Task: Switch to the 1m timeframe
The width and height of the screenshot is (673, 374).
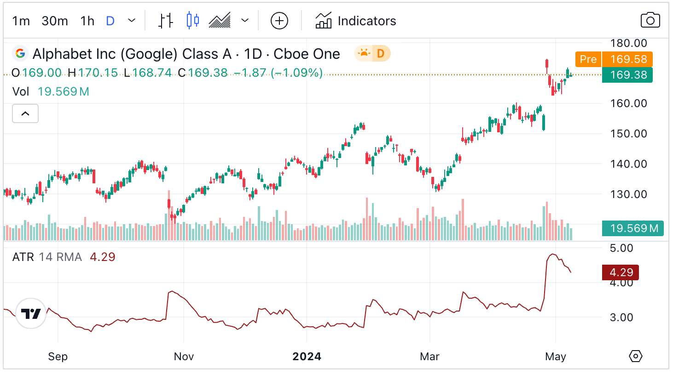Action: click(x=21, y=21)
